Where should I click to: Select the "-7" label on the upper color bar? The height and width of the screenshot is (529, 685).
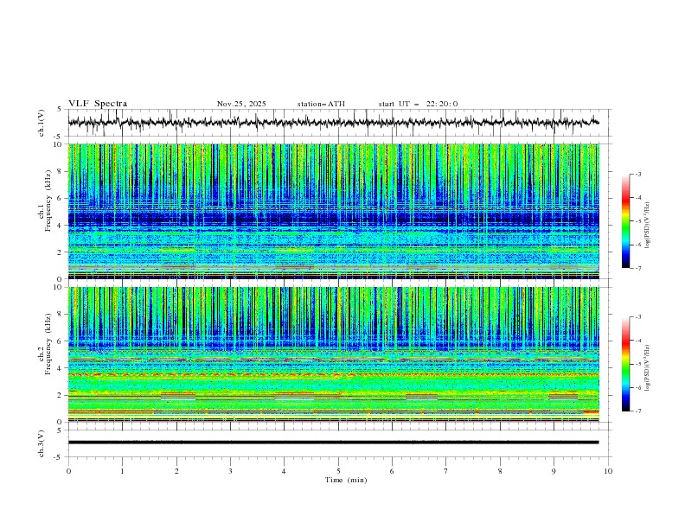coord(638,268)
